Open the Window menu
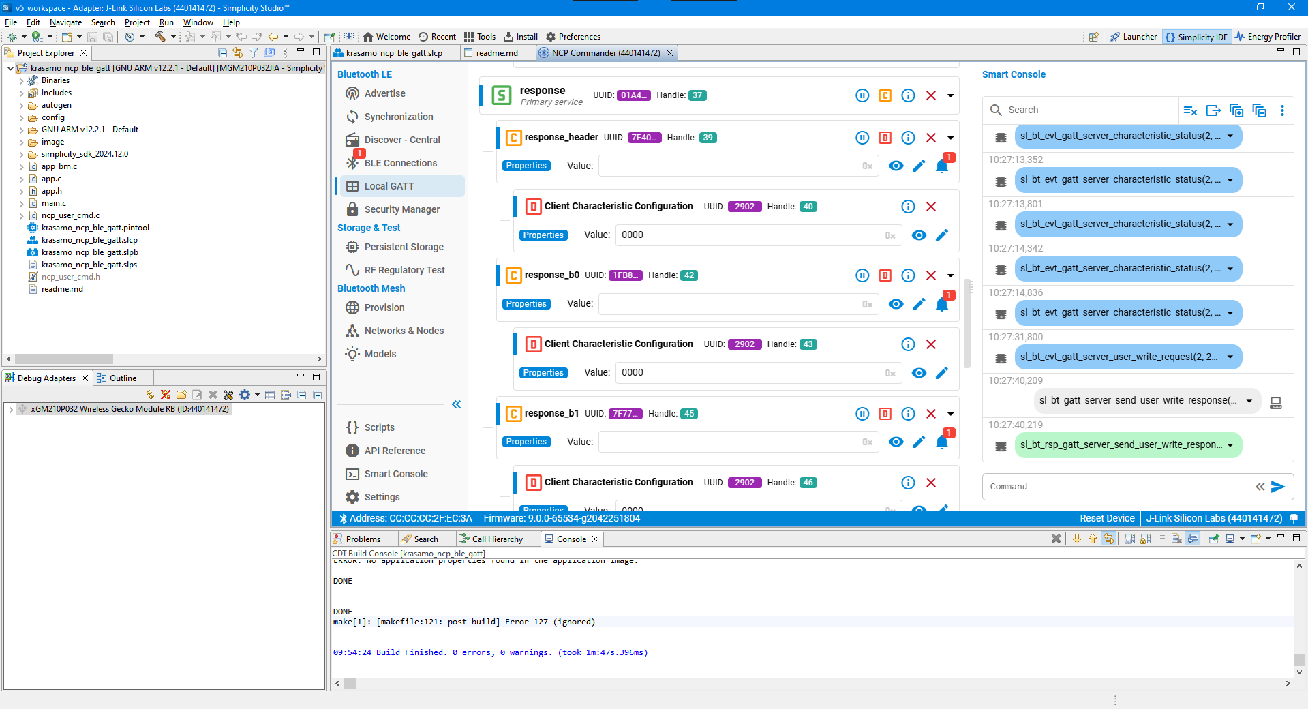The image size is (1308, 709). [x=198, y=22]
